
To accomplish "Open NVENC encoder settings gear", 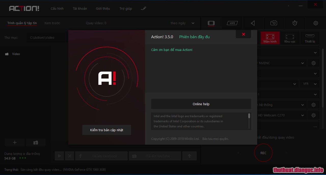I will [314, 63].
